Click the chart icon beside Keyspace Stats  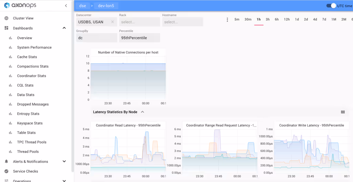coord(10,123)
